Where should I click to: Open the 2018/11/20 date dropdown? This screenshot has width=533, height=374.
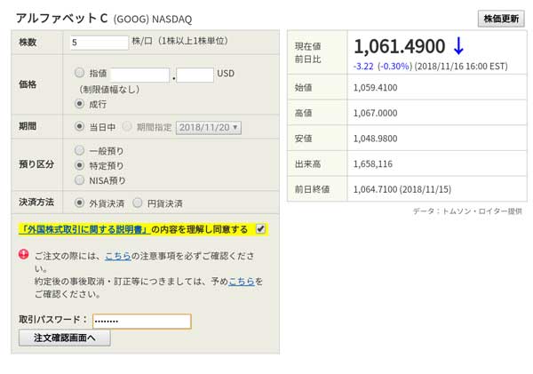tap(209, 127)
